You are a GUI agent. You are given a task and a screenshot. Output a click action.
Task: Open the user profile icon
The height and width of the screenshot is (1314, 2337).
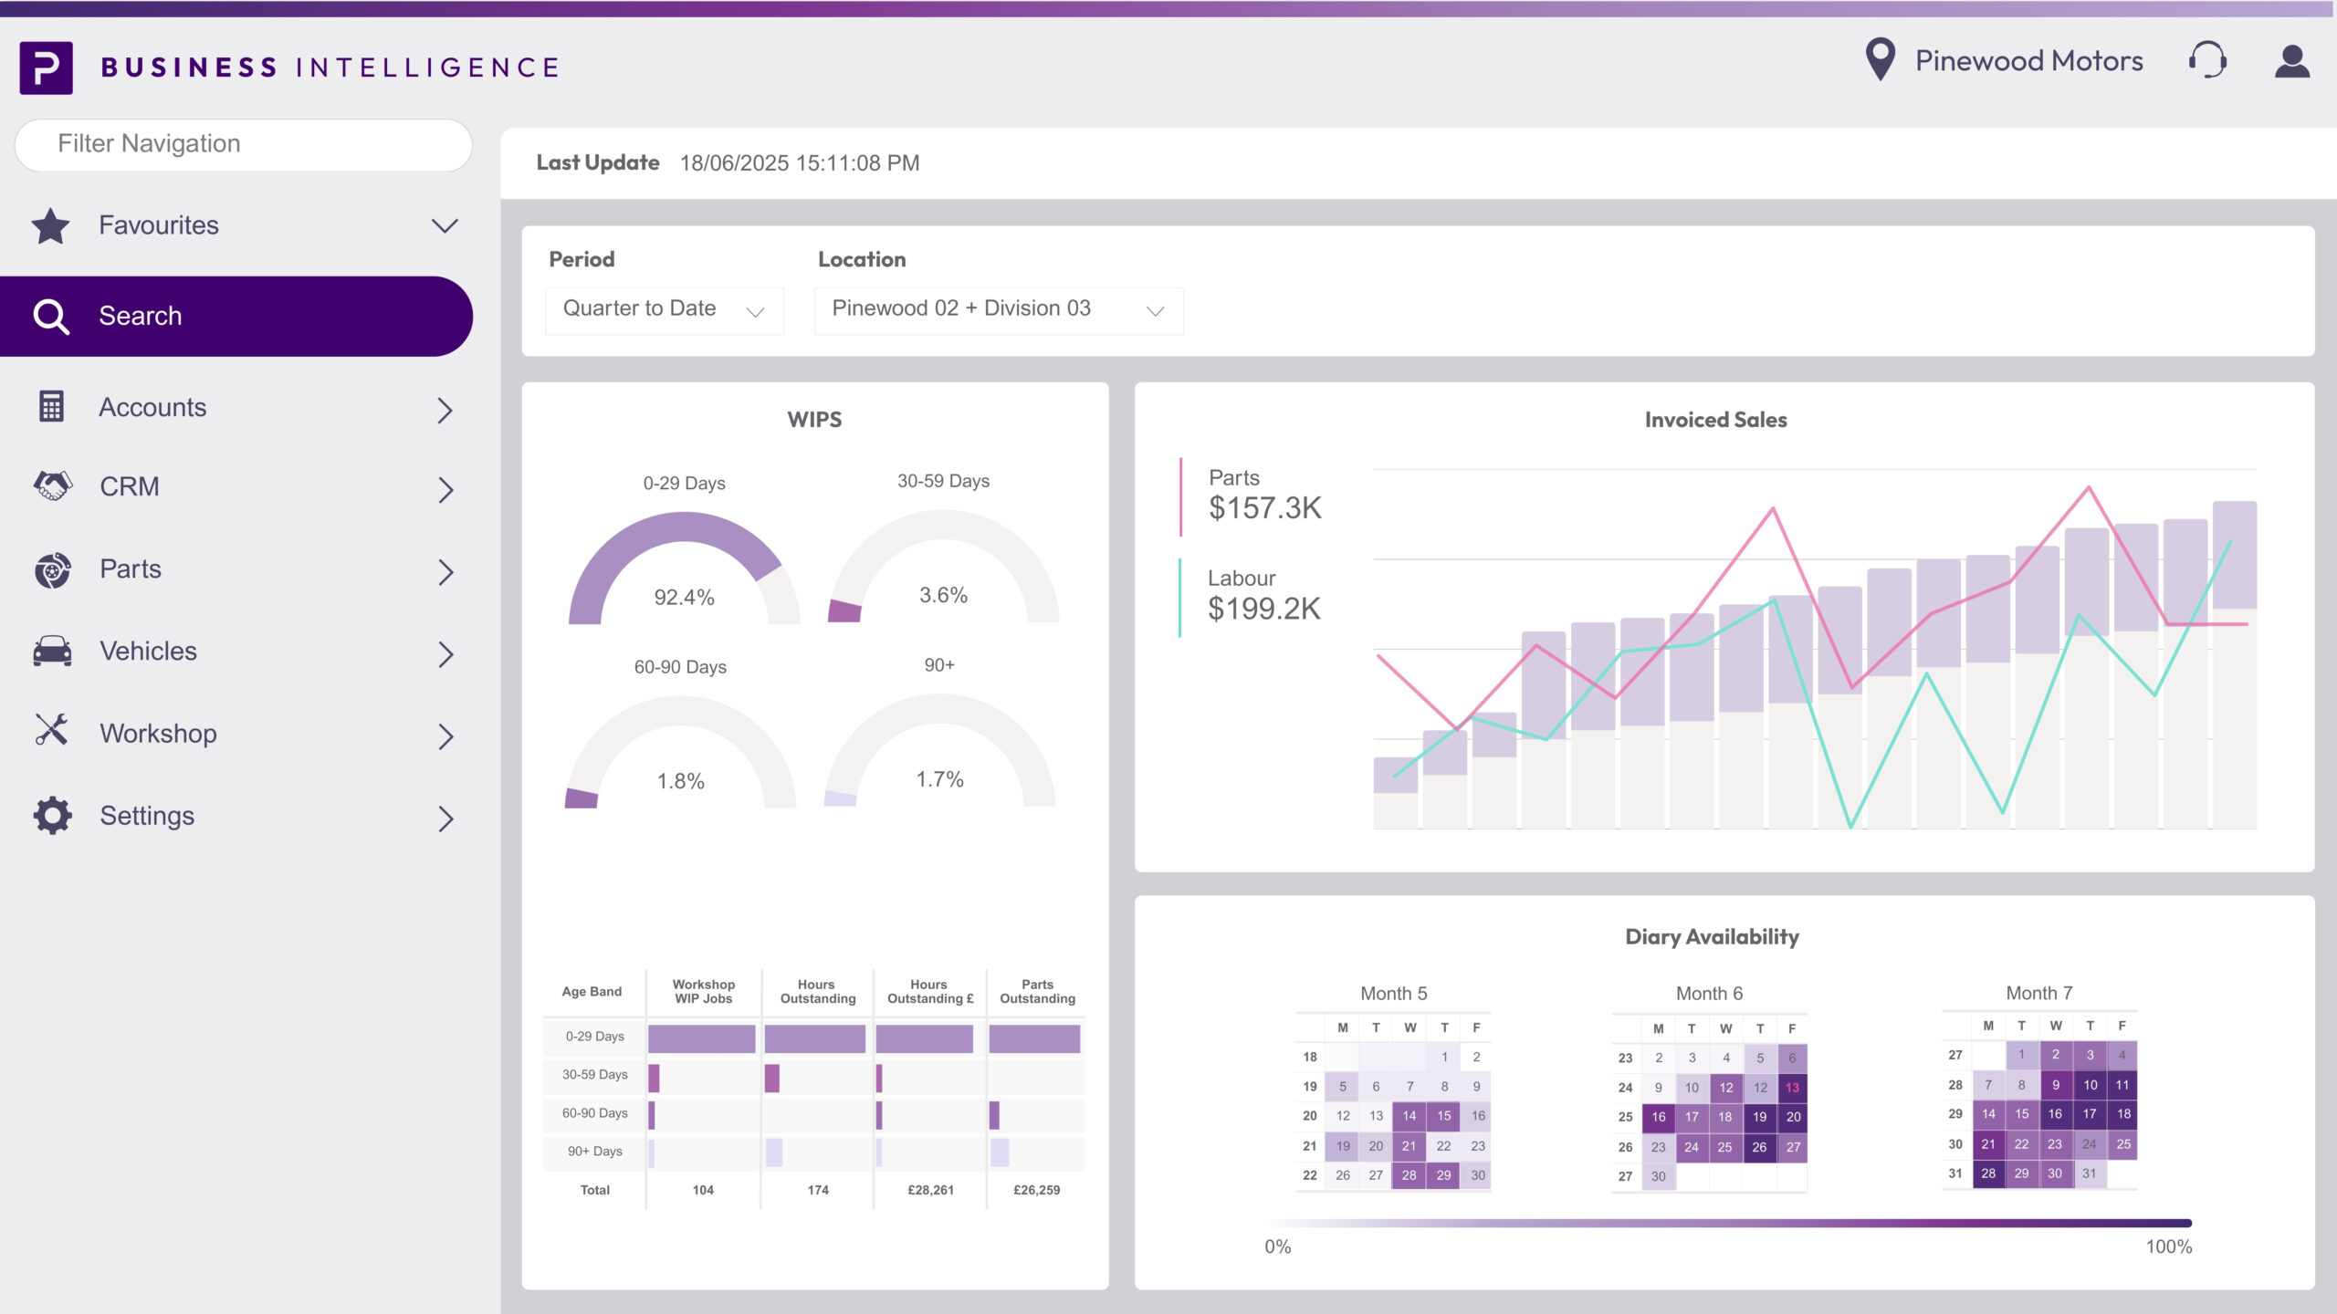(x=2291, y=62)
